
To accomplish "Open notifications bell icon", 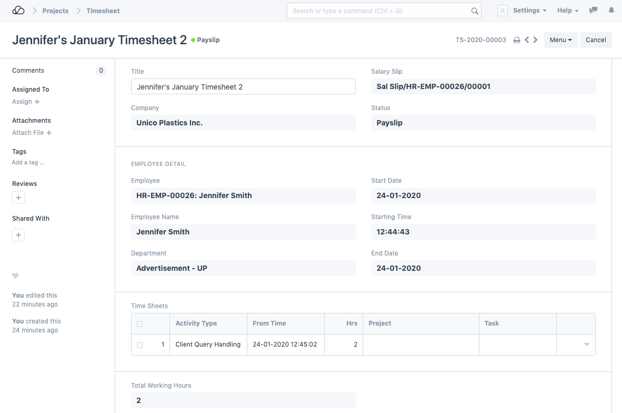I will (611, 11).
